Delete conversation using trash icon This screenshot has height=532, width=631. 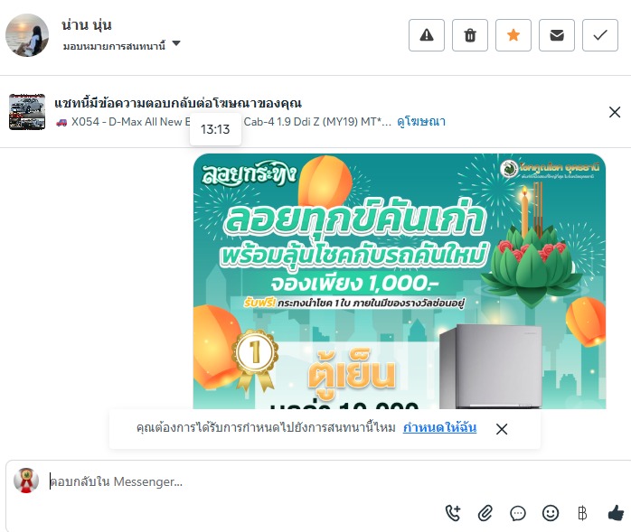click(470, 35)
